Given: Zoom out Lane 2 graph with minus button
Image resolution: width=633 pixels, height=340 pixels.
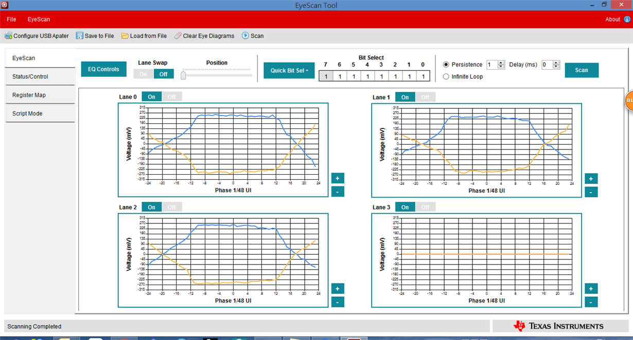Looking at the screenshot, I should pos(338,302).
